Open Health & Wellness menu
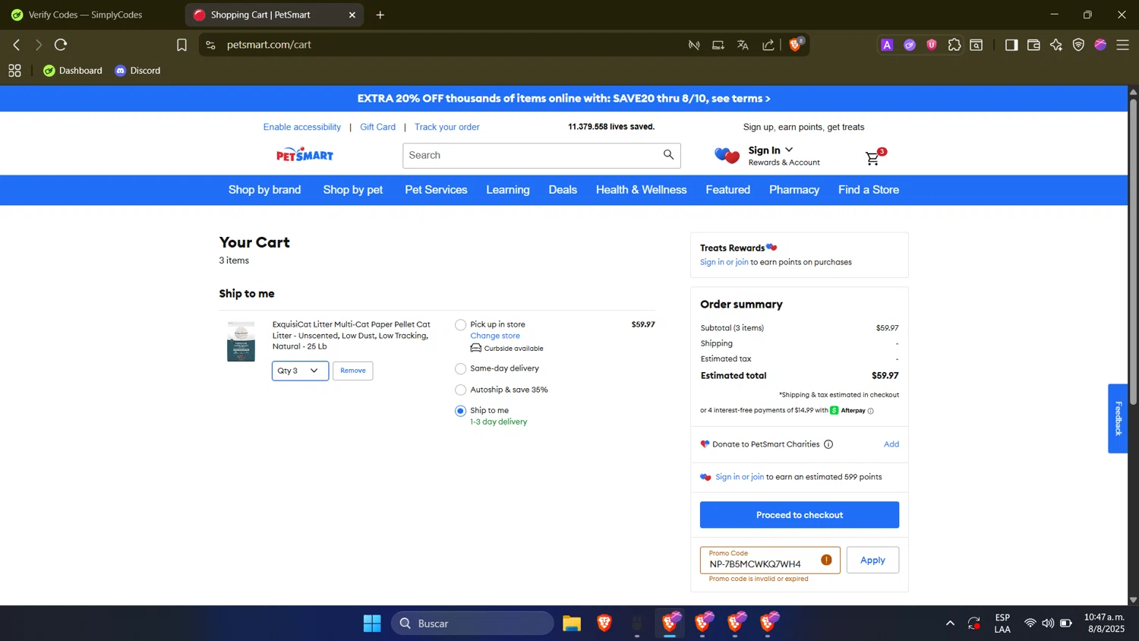This screenshot has width=1139, height=641. tap(641, 190)
